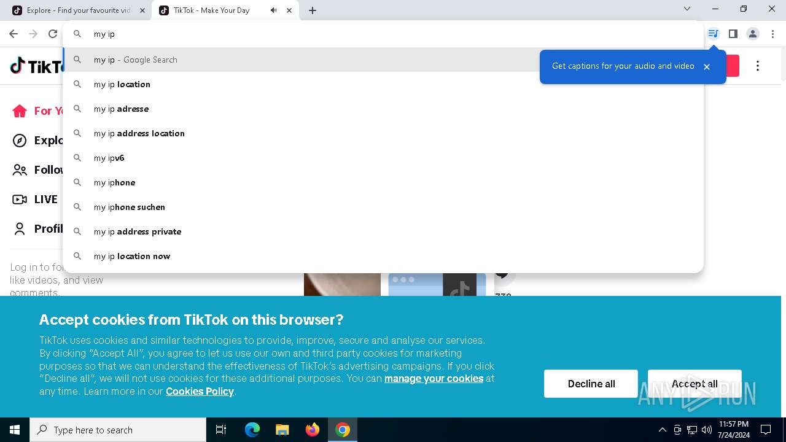Open Task View on taskbar
786x442 pixels.
[x=221, y=430]
